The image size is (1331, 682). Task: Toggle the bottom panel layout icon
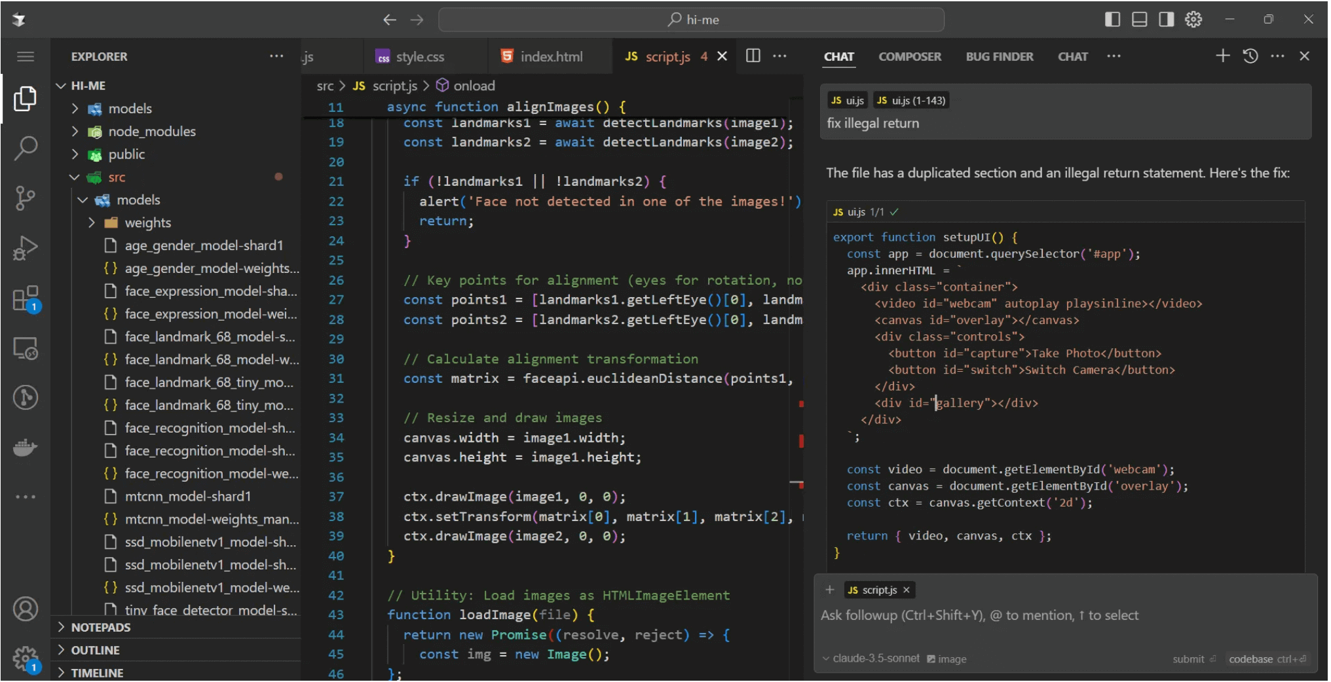[1139, 20]
